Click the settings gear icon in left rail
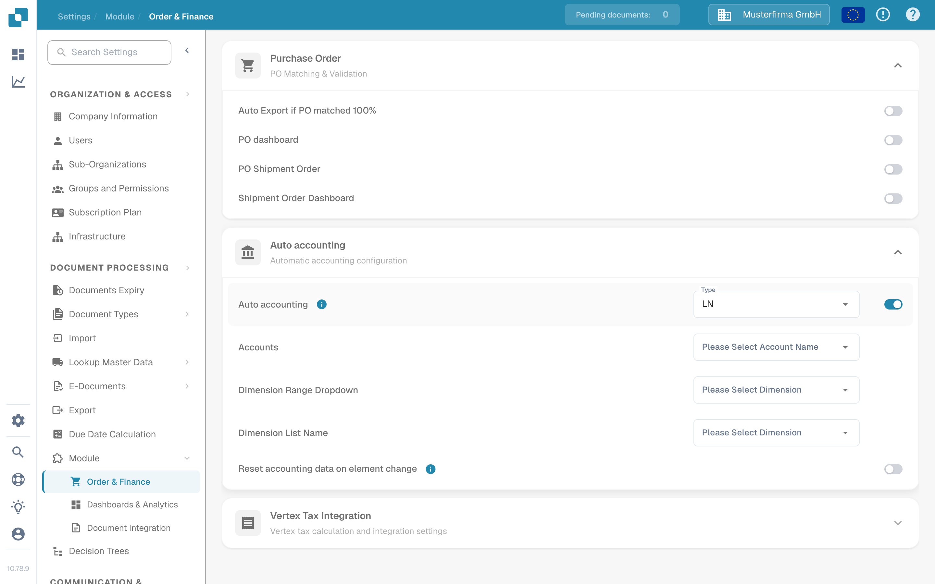This screenshot has height=584, width=935. [x=18, y=420]
